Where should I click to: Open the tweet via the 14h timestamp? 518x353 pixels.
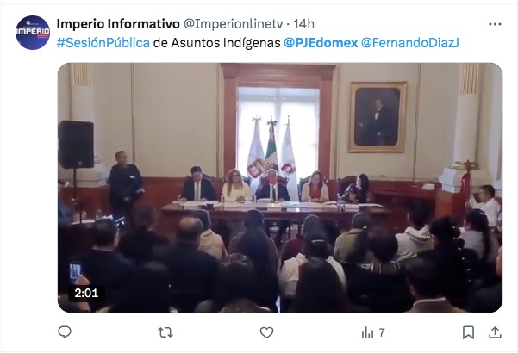(x=303, y=24)
